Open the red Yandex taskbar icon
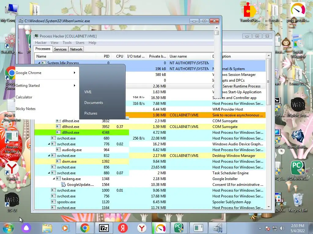This screenshot has height=234, width=313. pos(123,228)
